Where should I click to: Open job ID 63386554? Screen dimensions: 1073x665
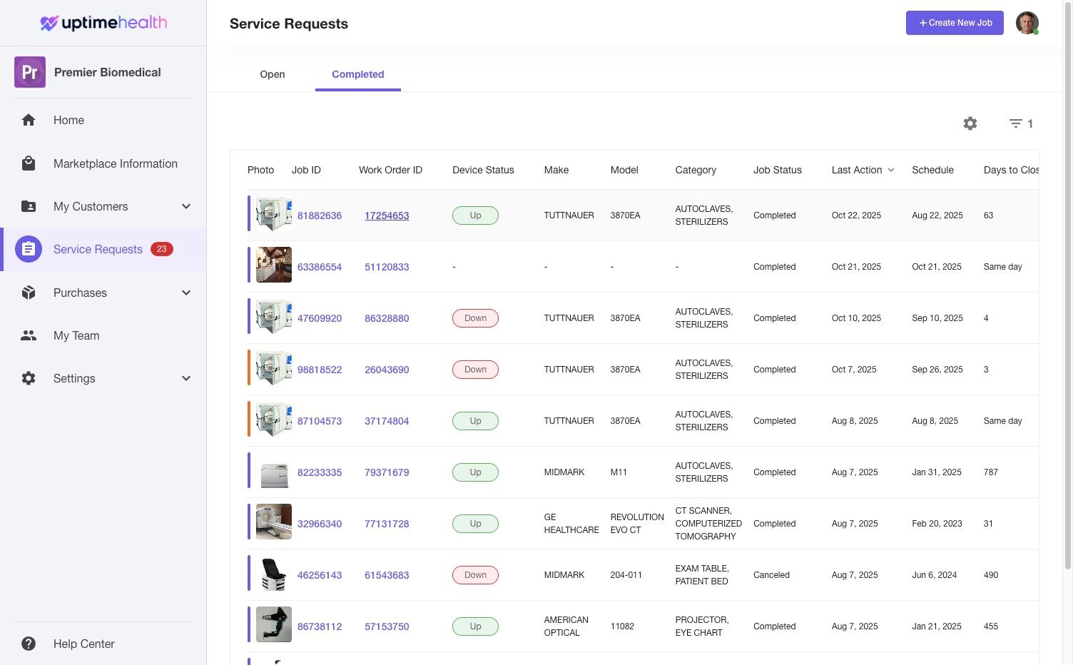(320, 267)
